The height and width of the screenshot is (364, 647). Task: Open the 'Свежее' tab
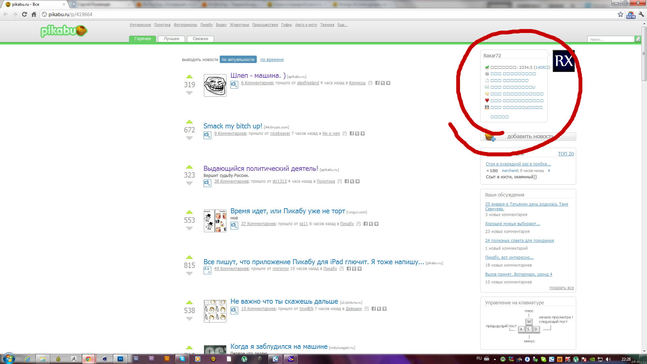click(x=200, y=39)
